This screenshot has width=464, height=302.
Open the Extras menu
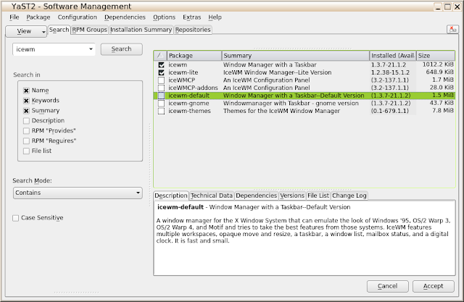191,17
